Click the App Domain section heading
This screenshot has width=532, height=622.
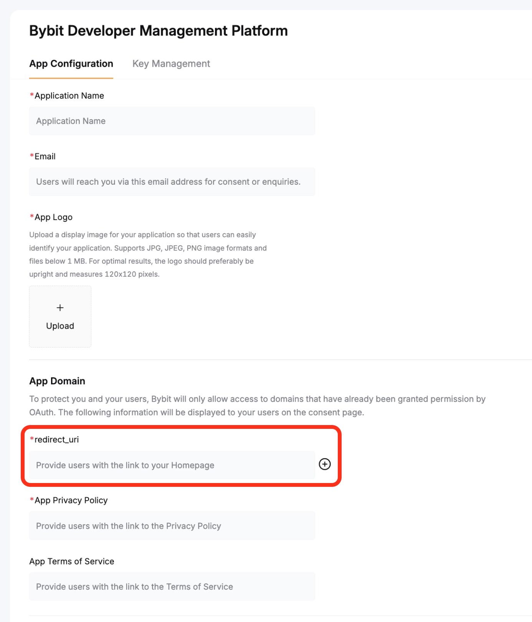(x=57, y=381)
